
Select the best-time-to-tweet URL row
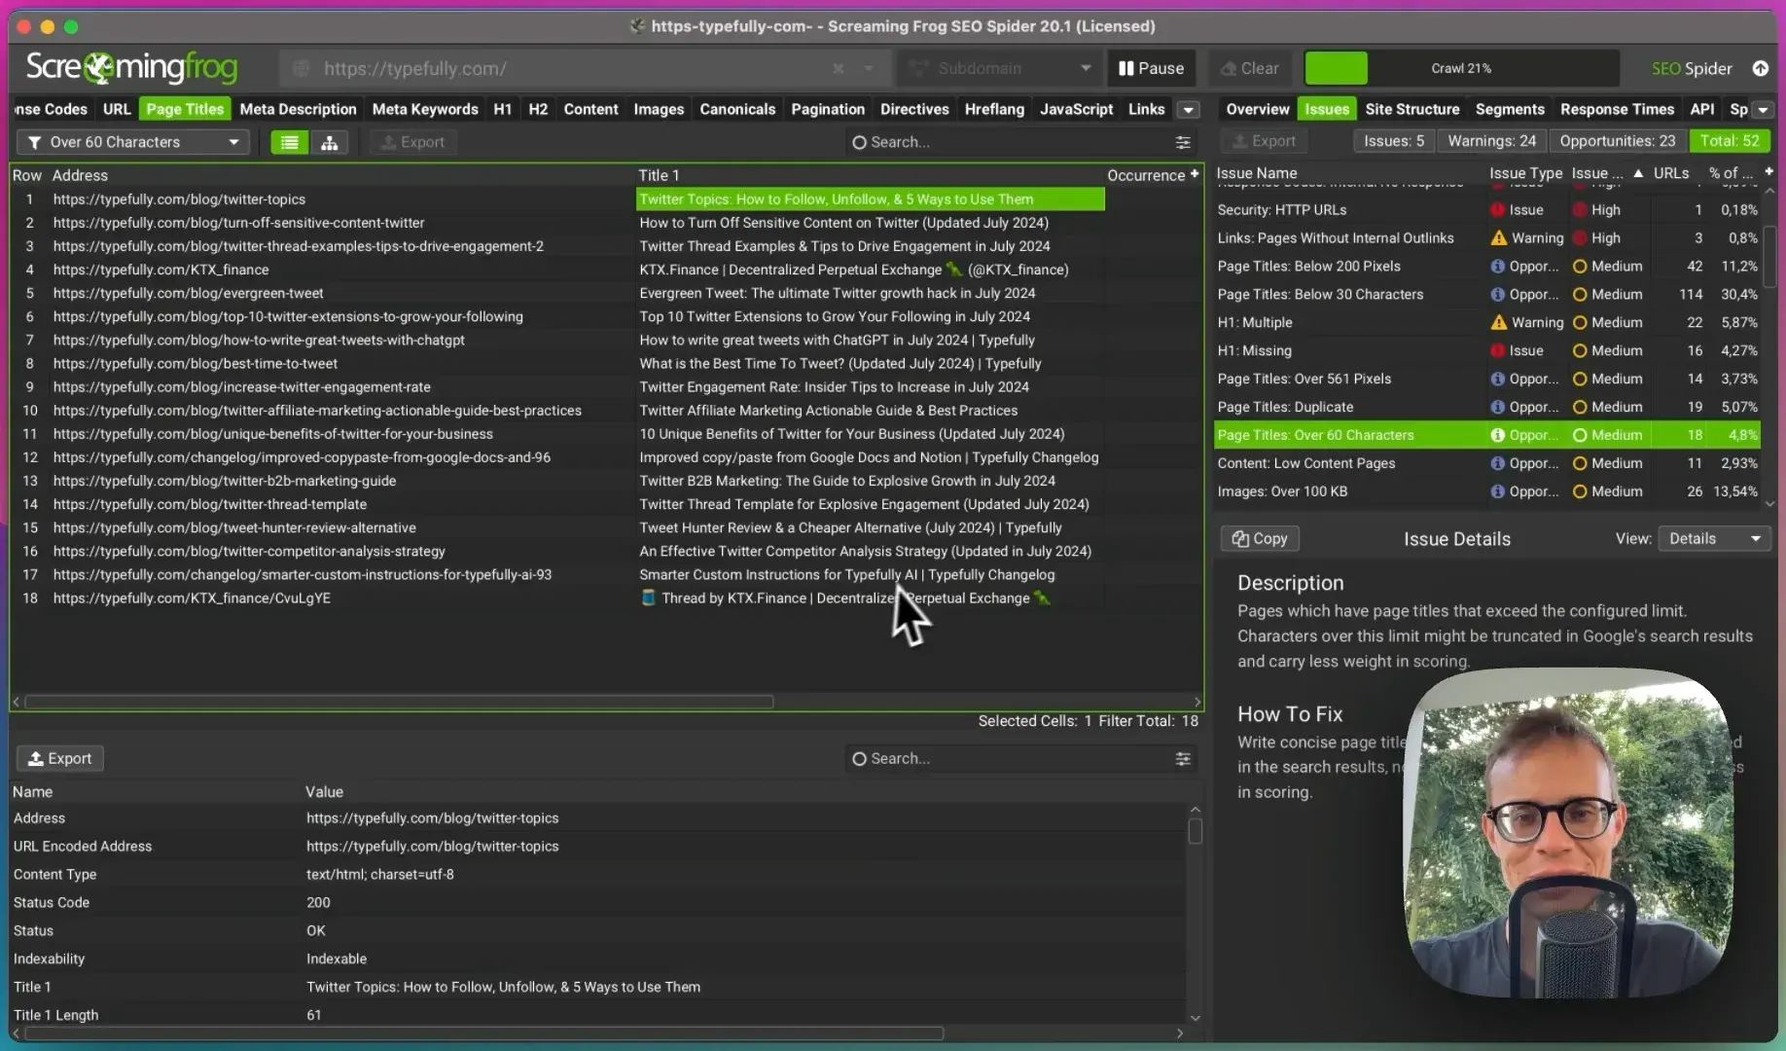[607, 363]
